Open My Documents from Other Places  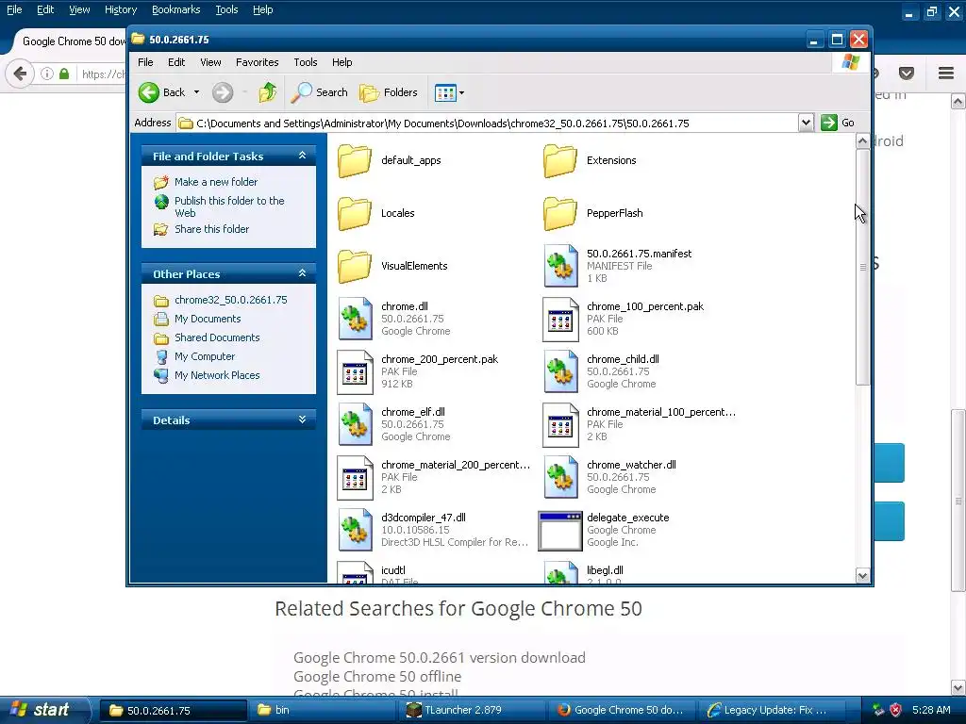pyautogui.click(x=207, y=319)
